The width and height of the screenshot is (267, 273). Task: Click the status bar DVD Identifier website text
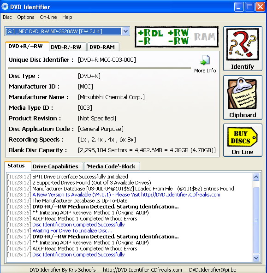click(142, 270)
